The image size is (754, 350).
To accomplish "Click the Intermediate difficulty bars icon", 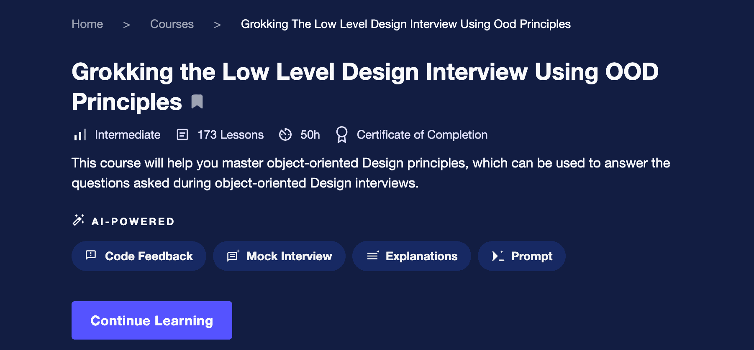I will 80,134.
